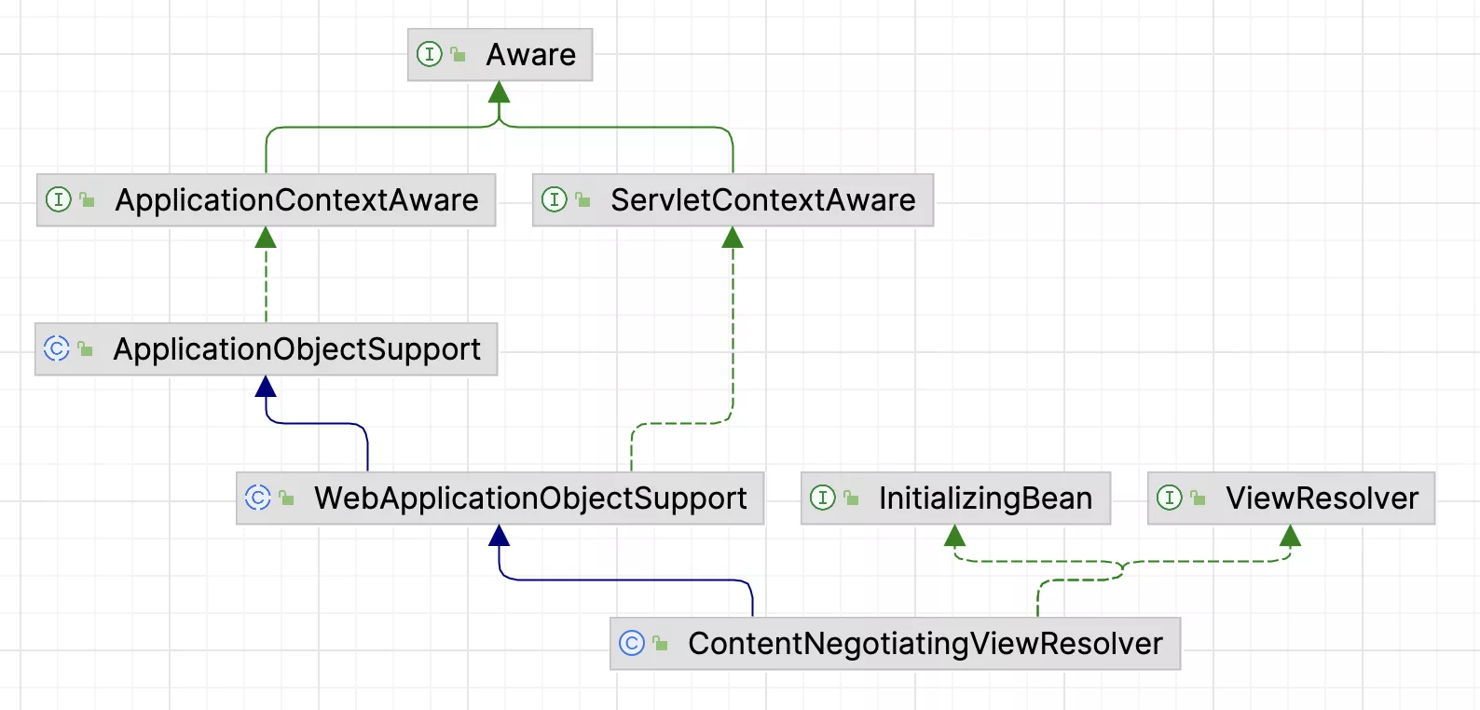
Task: Click the public visibility icon on ViewResolver
Action: coord(1198,498)
